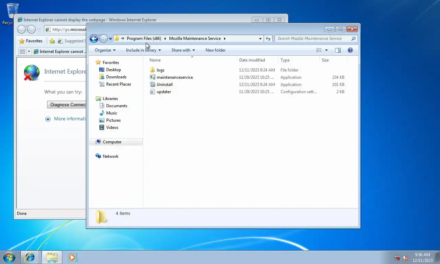Click the muted volume tray icon
Viewport: 440px width, 264px height.
pyautogui.click(x=405, y=257)
